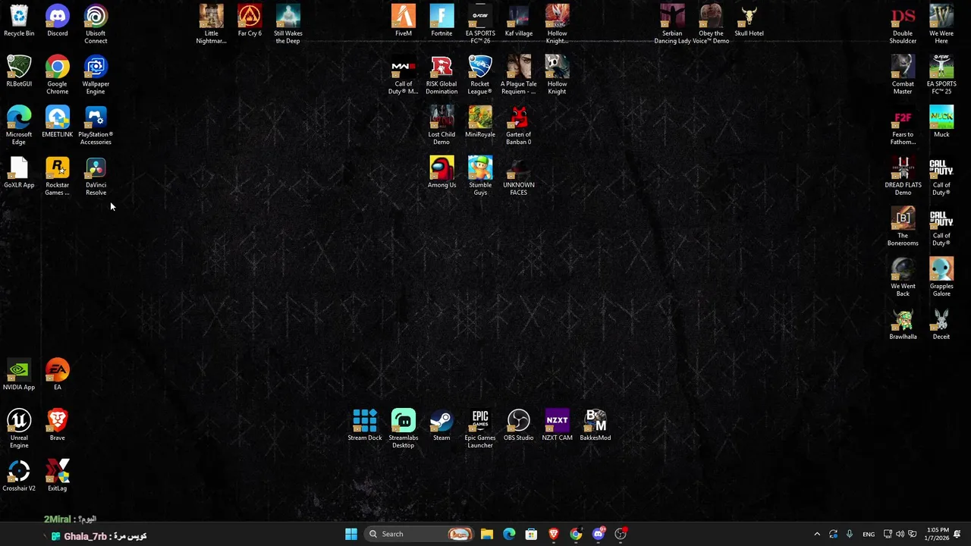Viewport: 971px width, 546px height.
Task: Select the Steam desktop shortcut
Action: tap(442, 425)
